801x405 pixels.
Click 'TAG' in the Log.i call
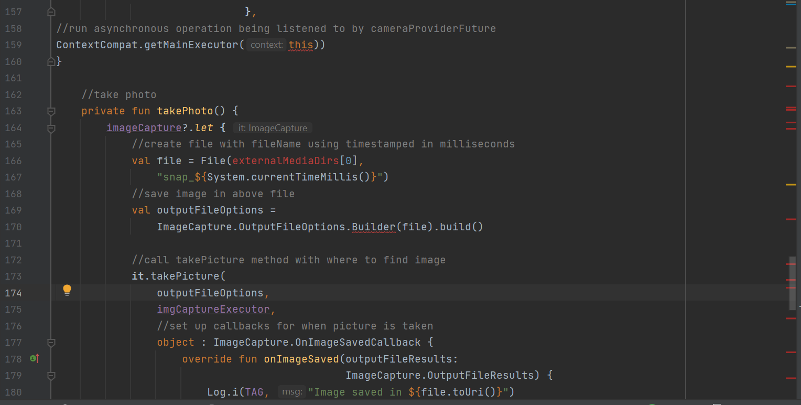coord(254,392)
